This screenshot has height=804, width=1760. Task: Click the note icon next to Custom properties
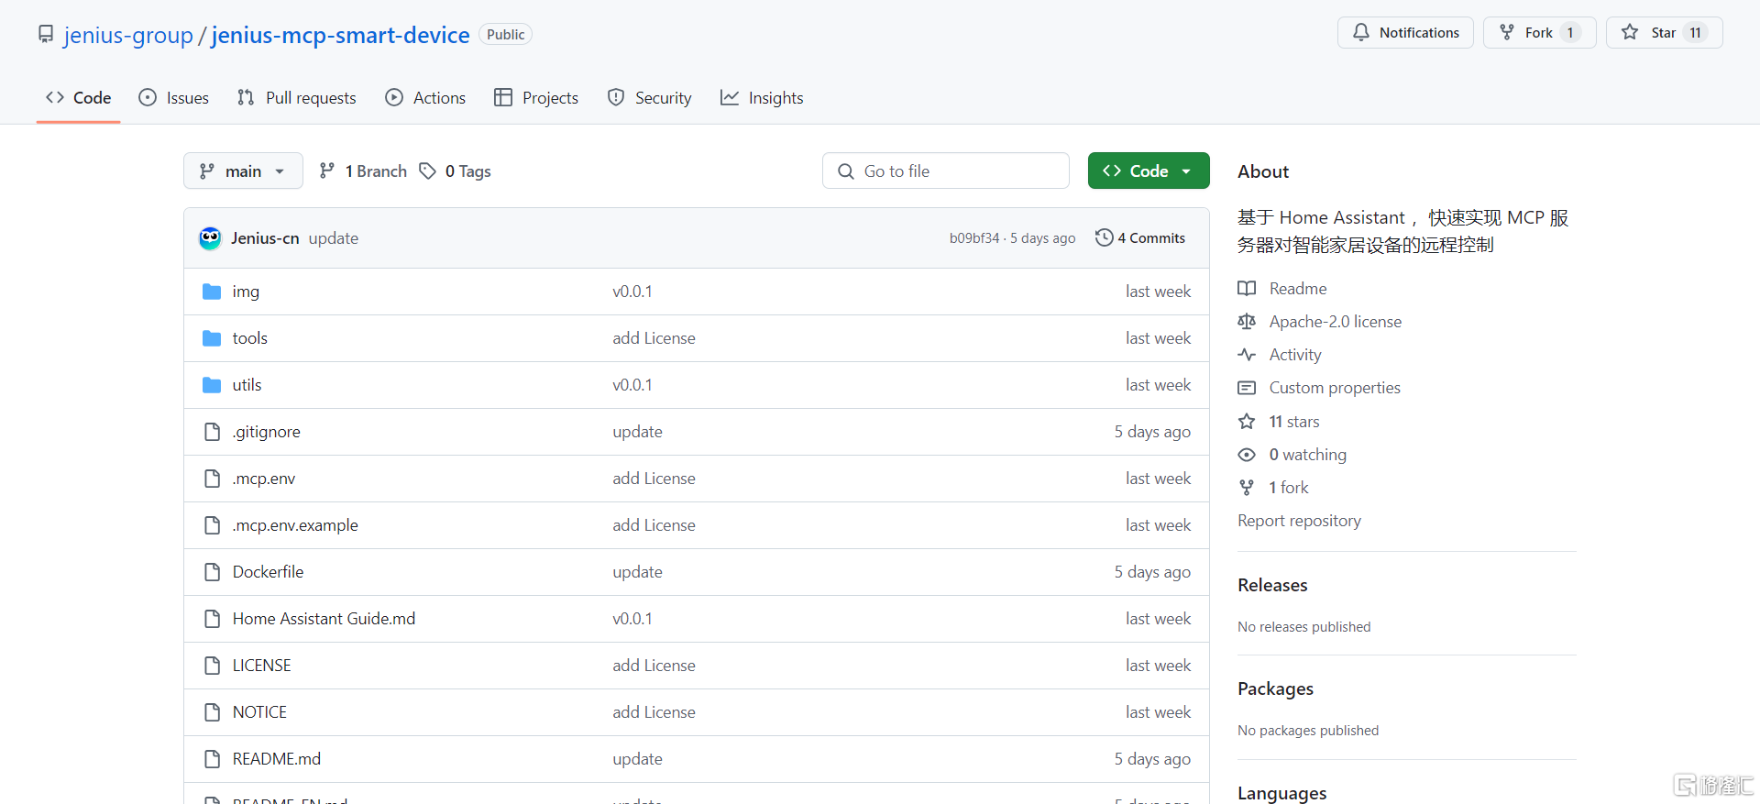point(1247,388)
